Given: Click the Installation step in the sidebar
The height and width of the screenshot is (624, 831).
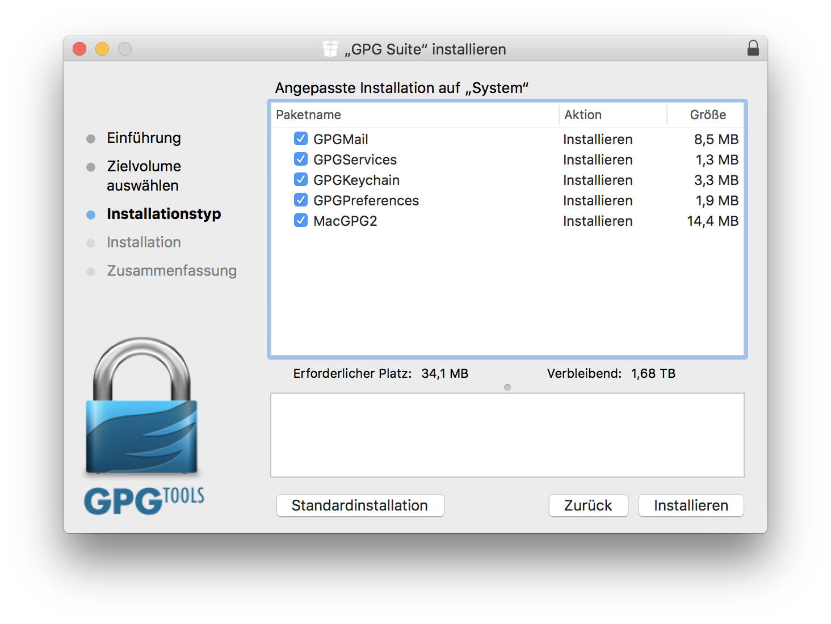Looking at the screenshot, I should [x=144, y=242].
